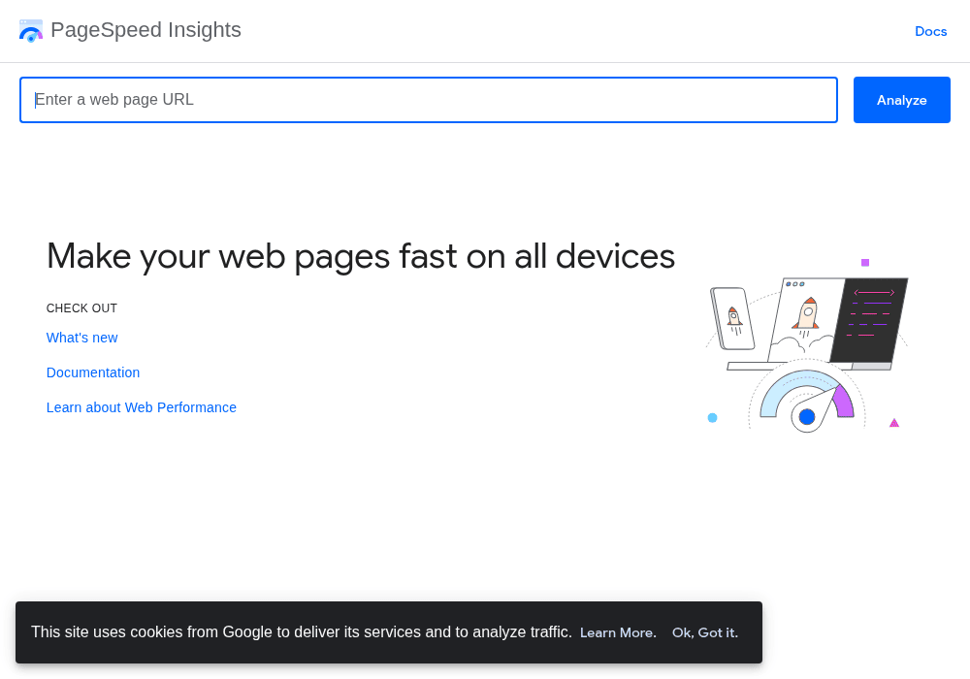Open the Documentation link

[x=93, y=372]
